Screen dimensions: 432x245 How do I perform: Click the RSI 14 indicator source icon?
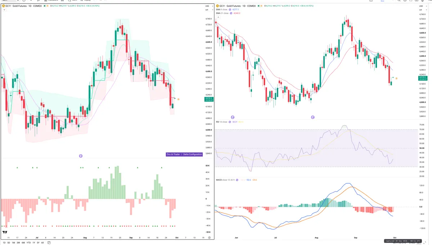click(230, 122)
